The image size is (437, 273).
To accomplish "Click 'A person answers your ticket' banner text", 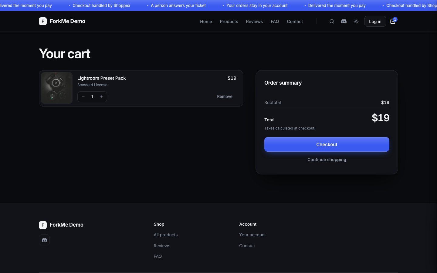I will 178,5.
